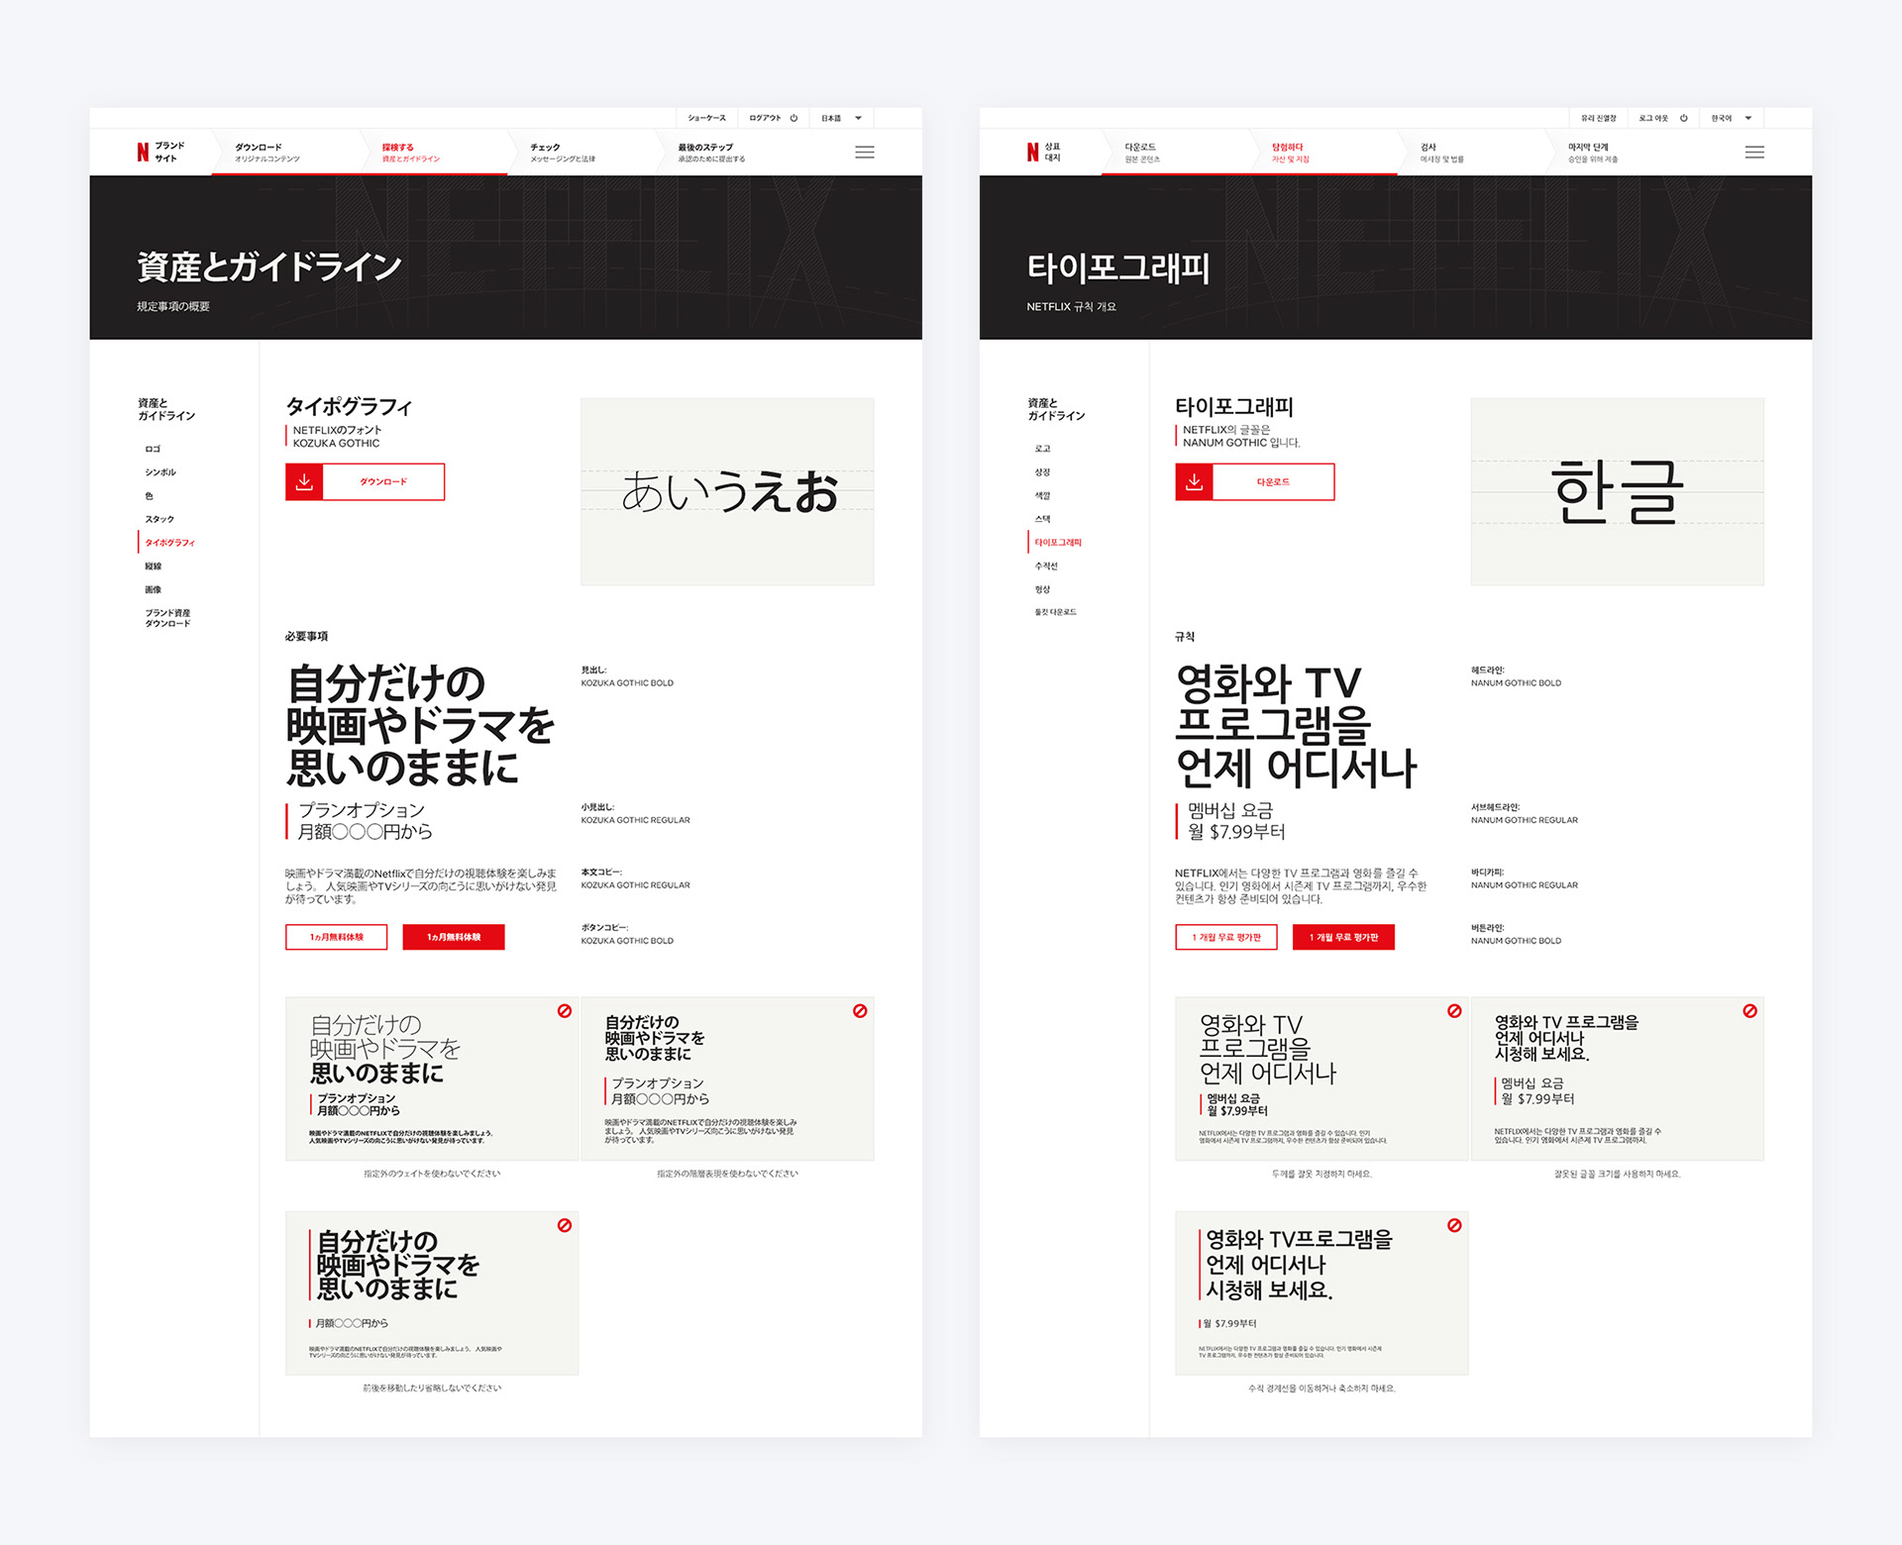Click the prohibited icon on the 두께를 잘못 지정 example card

pyautogui.click(x=1454, y=1011)
